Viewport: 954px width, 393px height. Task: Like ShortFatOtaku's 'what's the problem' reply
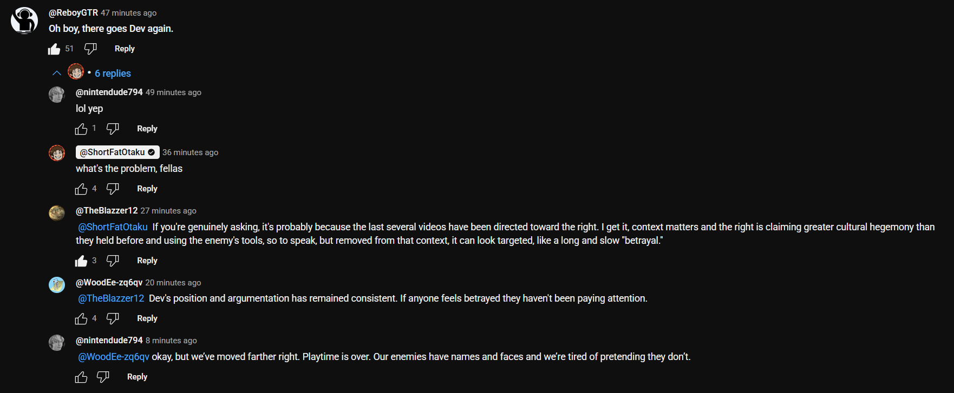pyautogui.click(x=81, y=189)
